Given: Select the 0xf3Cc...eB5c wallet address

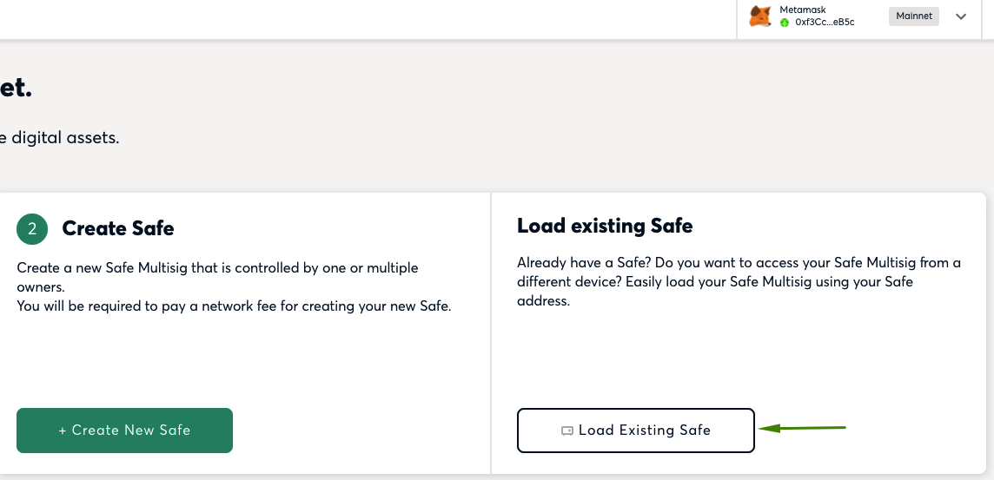Looking at the screenshot, I should (x=825, y=23).
